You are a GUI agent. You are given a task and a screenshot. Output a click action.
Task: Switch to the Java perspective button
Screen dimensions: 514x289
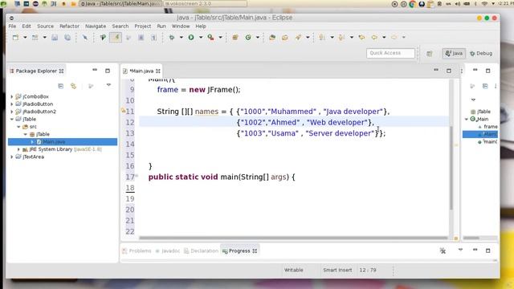454,54
